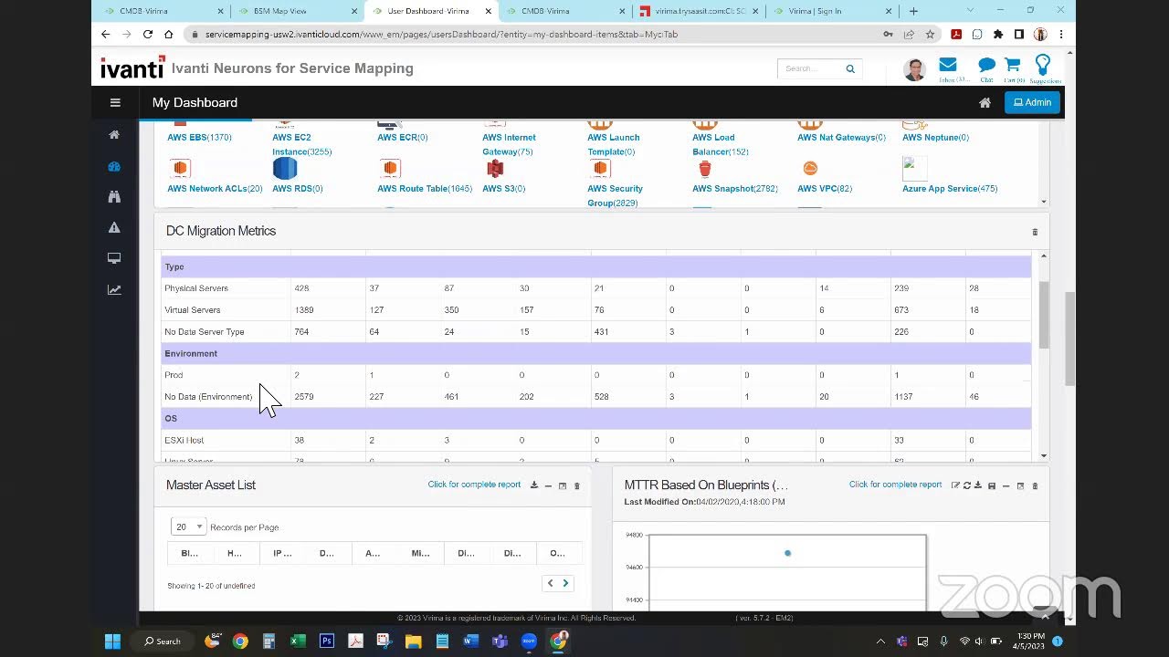
Task: Open Microsoft Teams from the taskbar
Action: (500, 641)
